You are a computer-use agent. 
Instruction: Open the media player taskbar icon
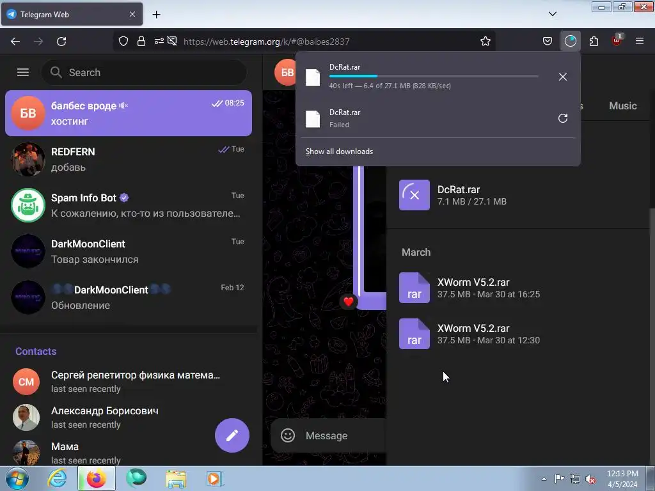click(x=215, y=478)
